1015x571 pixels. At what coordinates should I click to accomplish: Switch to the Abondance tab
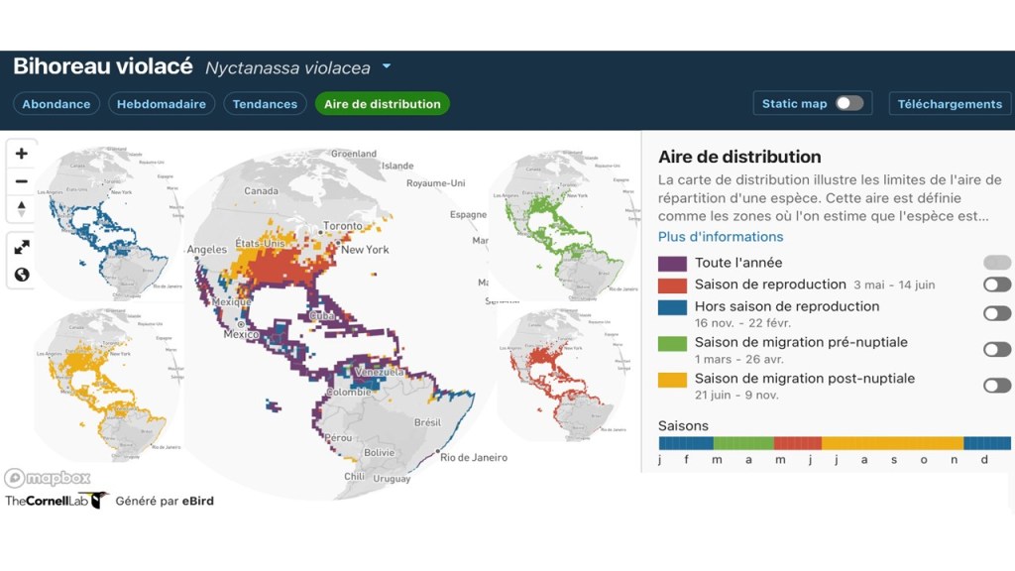(x=56, y=104)
